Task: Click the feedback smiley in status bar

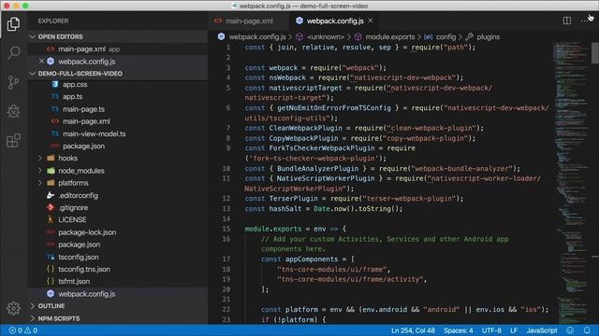Action: [570, 330]
